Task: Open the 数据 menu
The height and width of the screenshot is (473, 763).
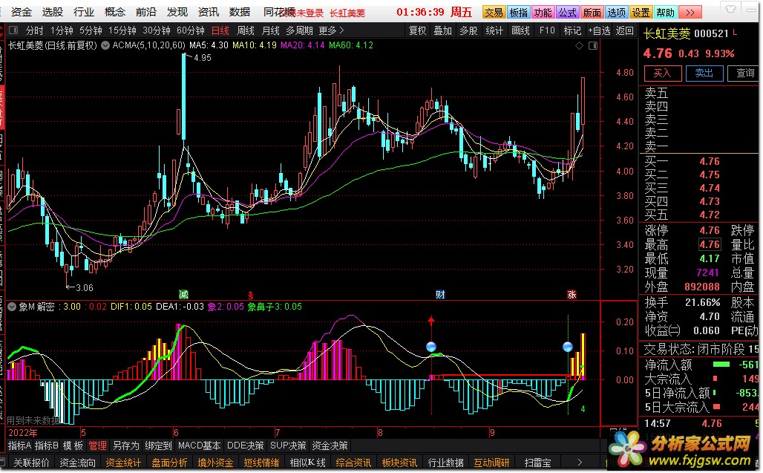Action: point(240,12)
